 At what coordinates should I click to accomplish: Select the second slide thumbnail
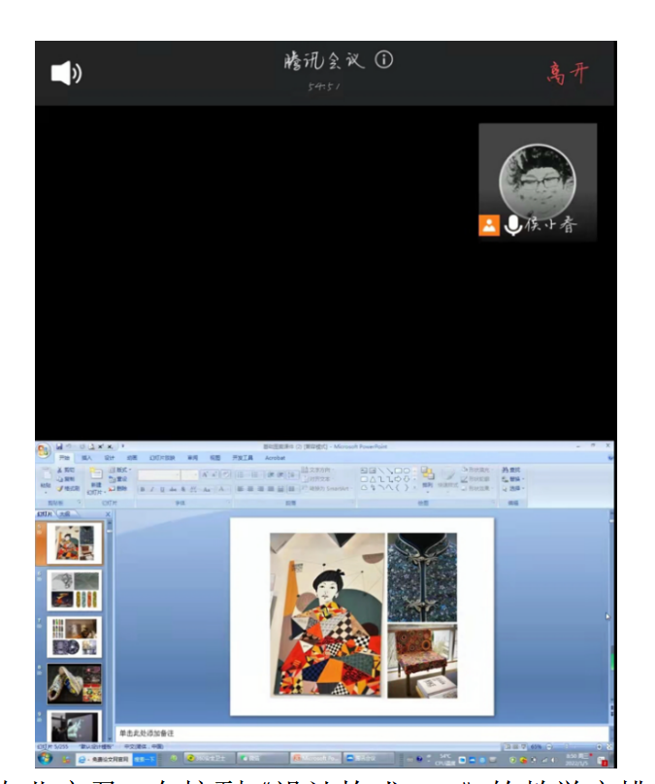(74, 591)
